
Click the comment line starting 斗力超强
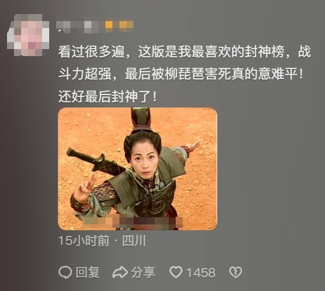pyautogui.click(x=181, y=74)
